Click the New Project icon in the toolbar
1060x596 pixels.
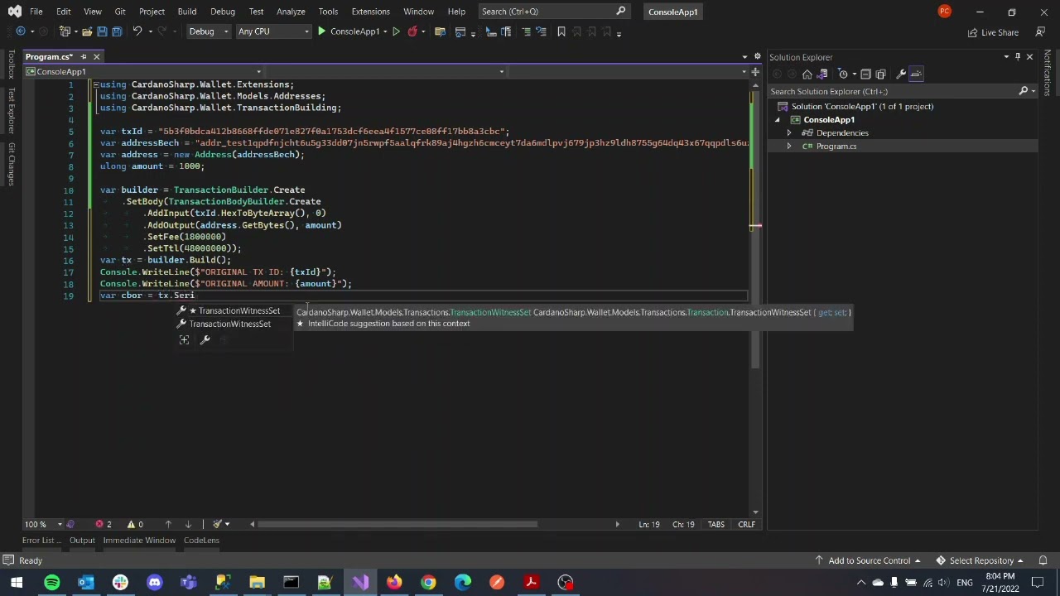tap(65, 31)
